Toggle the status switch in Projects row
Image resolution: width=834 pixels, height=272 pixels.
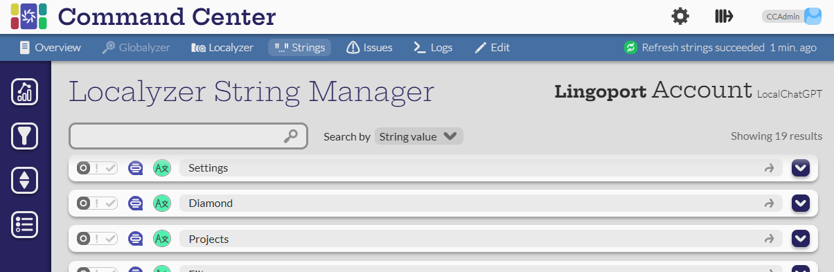click(x=97, y=239)
